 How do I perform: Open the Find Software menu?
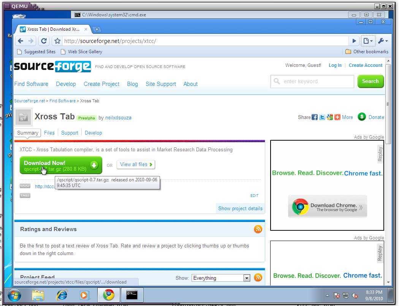(x=31, y=84)
